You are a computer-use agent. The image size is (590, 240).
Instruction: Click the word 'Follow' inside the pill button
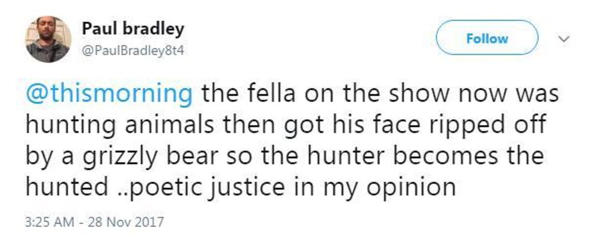(487, 38)
